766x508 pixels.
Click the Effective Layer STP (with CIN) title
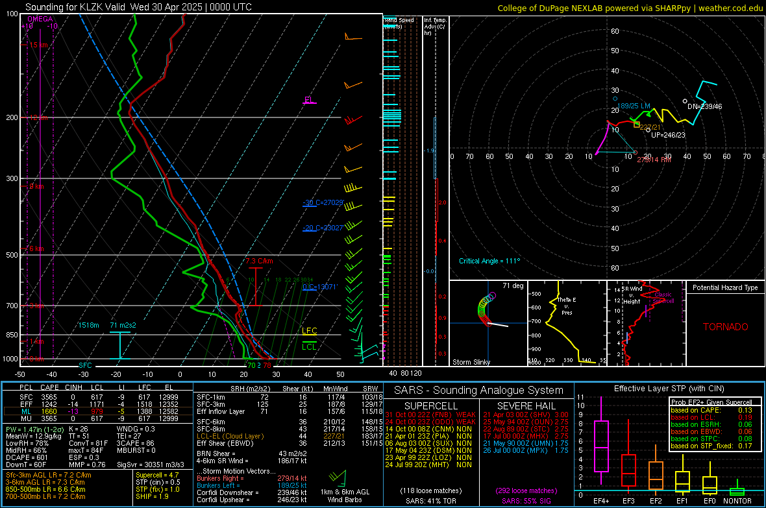click(669, 389)
